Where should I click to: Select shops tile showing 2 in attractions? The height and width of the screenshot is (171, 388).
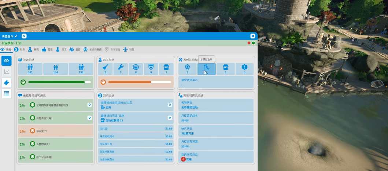pyautogui.click(x=225, y=69)
